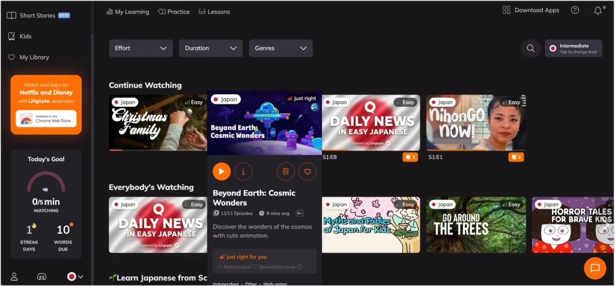
Task: Remove Beyond Earth with the trash icon
Action: pyautogui.click(x=285, y=171)
